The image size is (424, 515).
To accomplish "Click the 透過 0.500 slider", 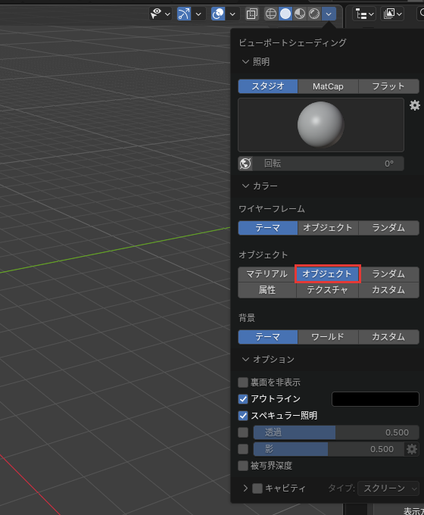I will tap(336, 432).
